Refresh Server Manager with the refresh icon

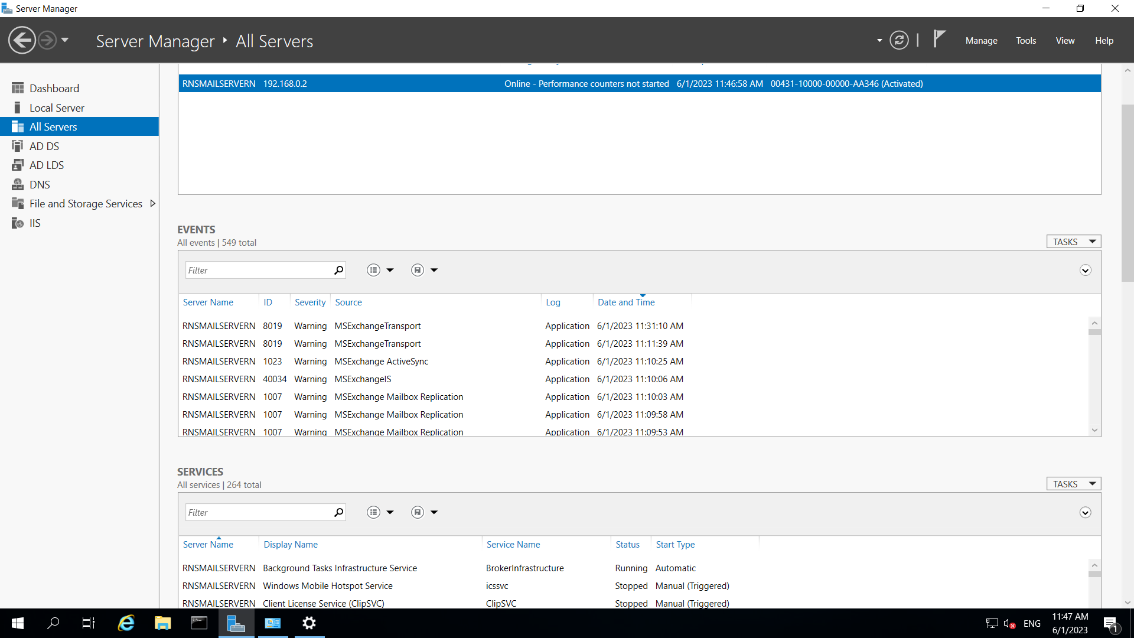point(899,40)
